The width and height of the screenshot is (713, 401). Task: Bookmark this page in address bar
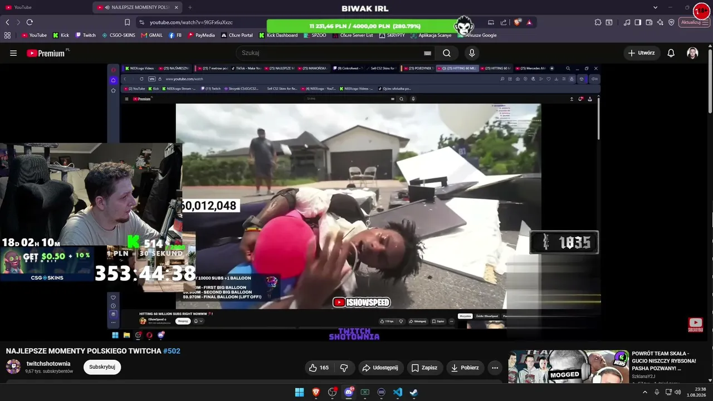(x=127, y=22)
